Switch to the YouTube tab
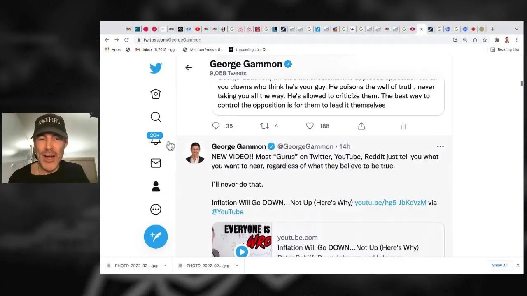 198,29
